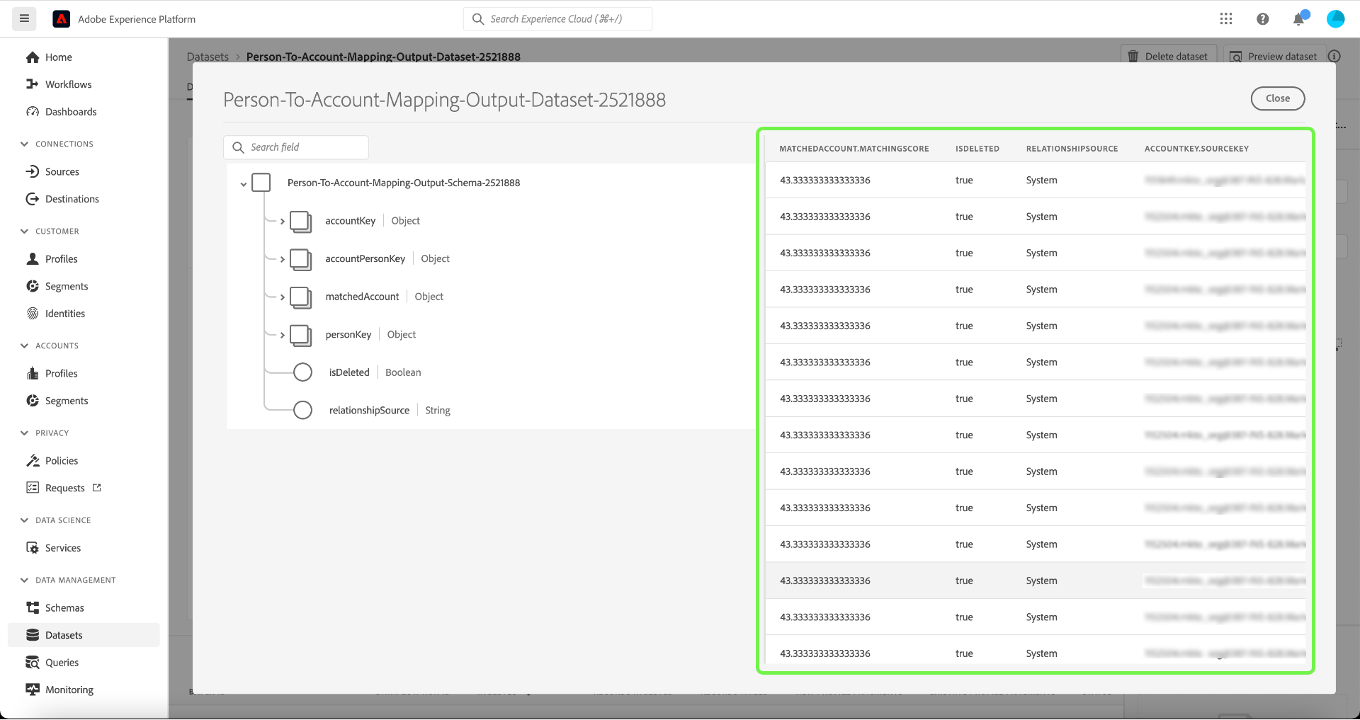Click the Preview dataset button
The image size is (1360, 720).
point(1274,57)
